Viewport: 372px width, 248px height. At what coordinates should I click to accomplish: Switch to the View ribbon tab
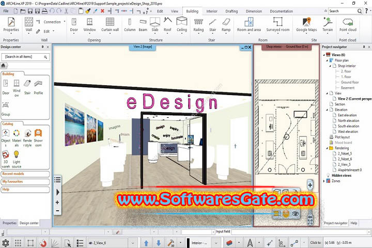[175, 11]
